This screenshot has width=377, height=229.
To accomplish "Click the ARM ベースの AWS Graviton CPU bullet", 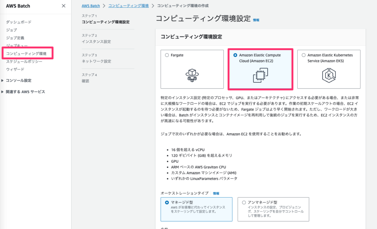I will pyautogui.click(x=198, y=167).
